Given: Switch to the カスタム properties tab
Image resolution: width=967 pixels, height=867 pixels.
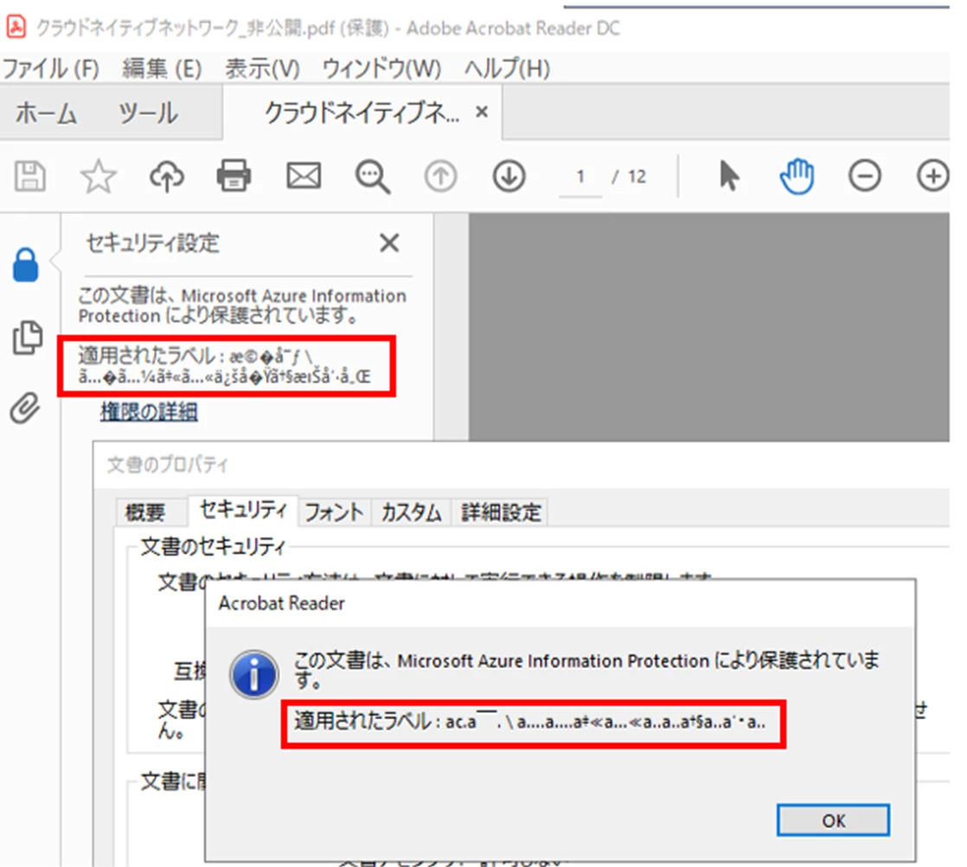Looking at the screenshot, I should coord(412,512).
